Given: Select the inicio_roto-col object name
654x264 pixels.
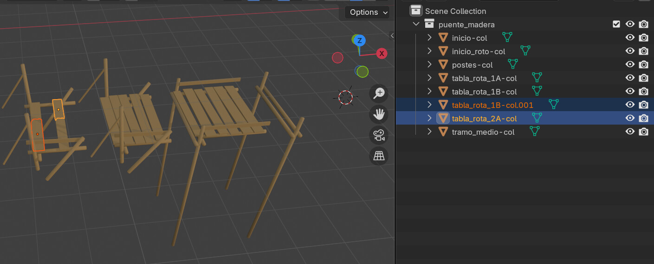Looking at the screenshot, I should (479, 51).
